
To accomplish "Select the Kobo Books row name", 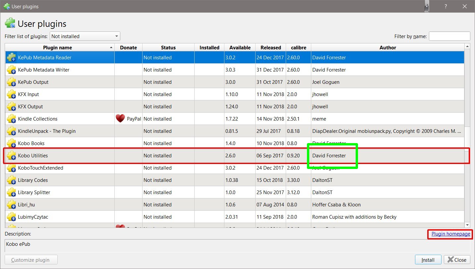I will (31, 143).
